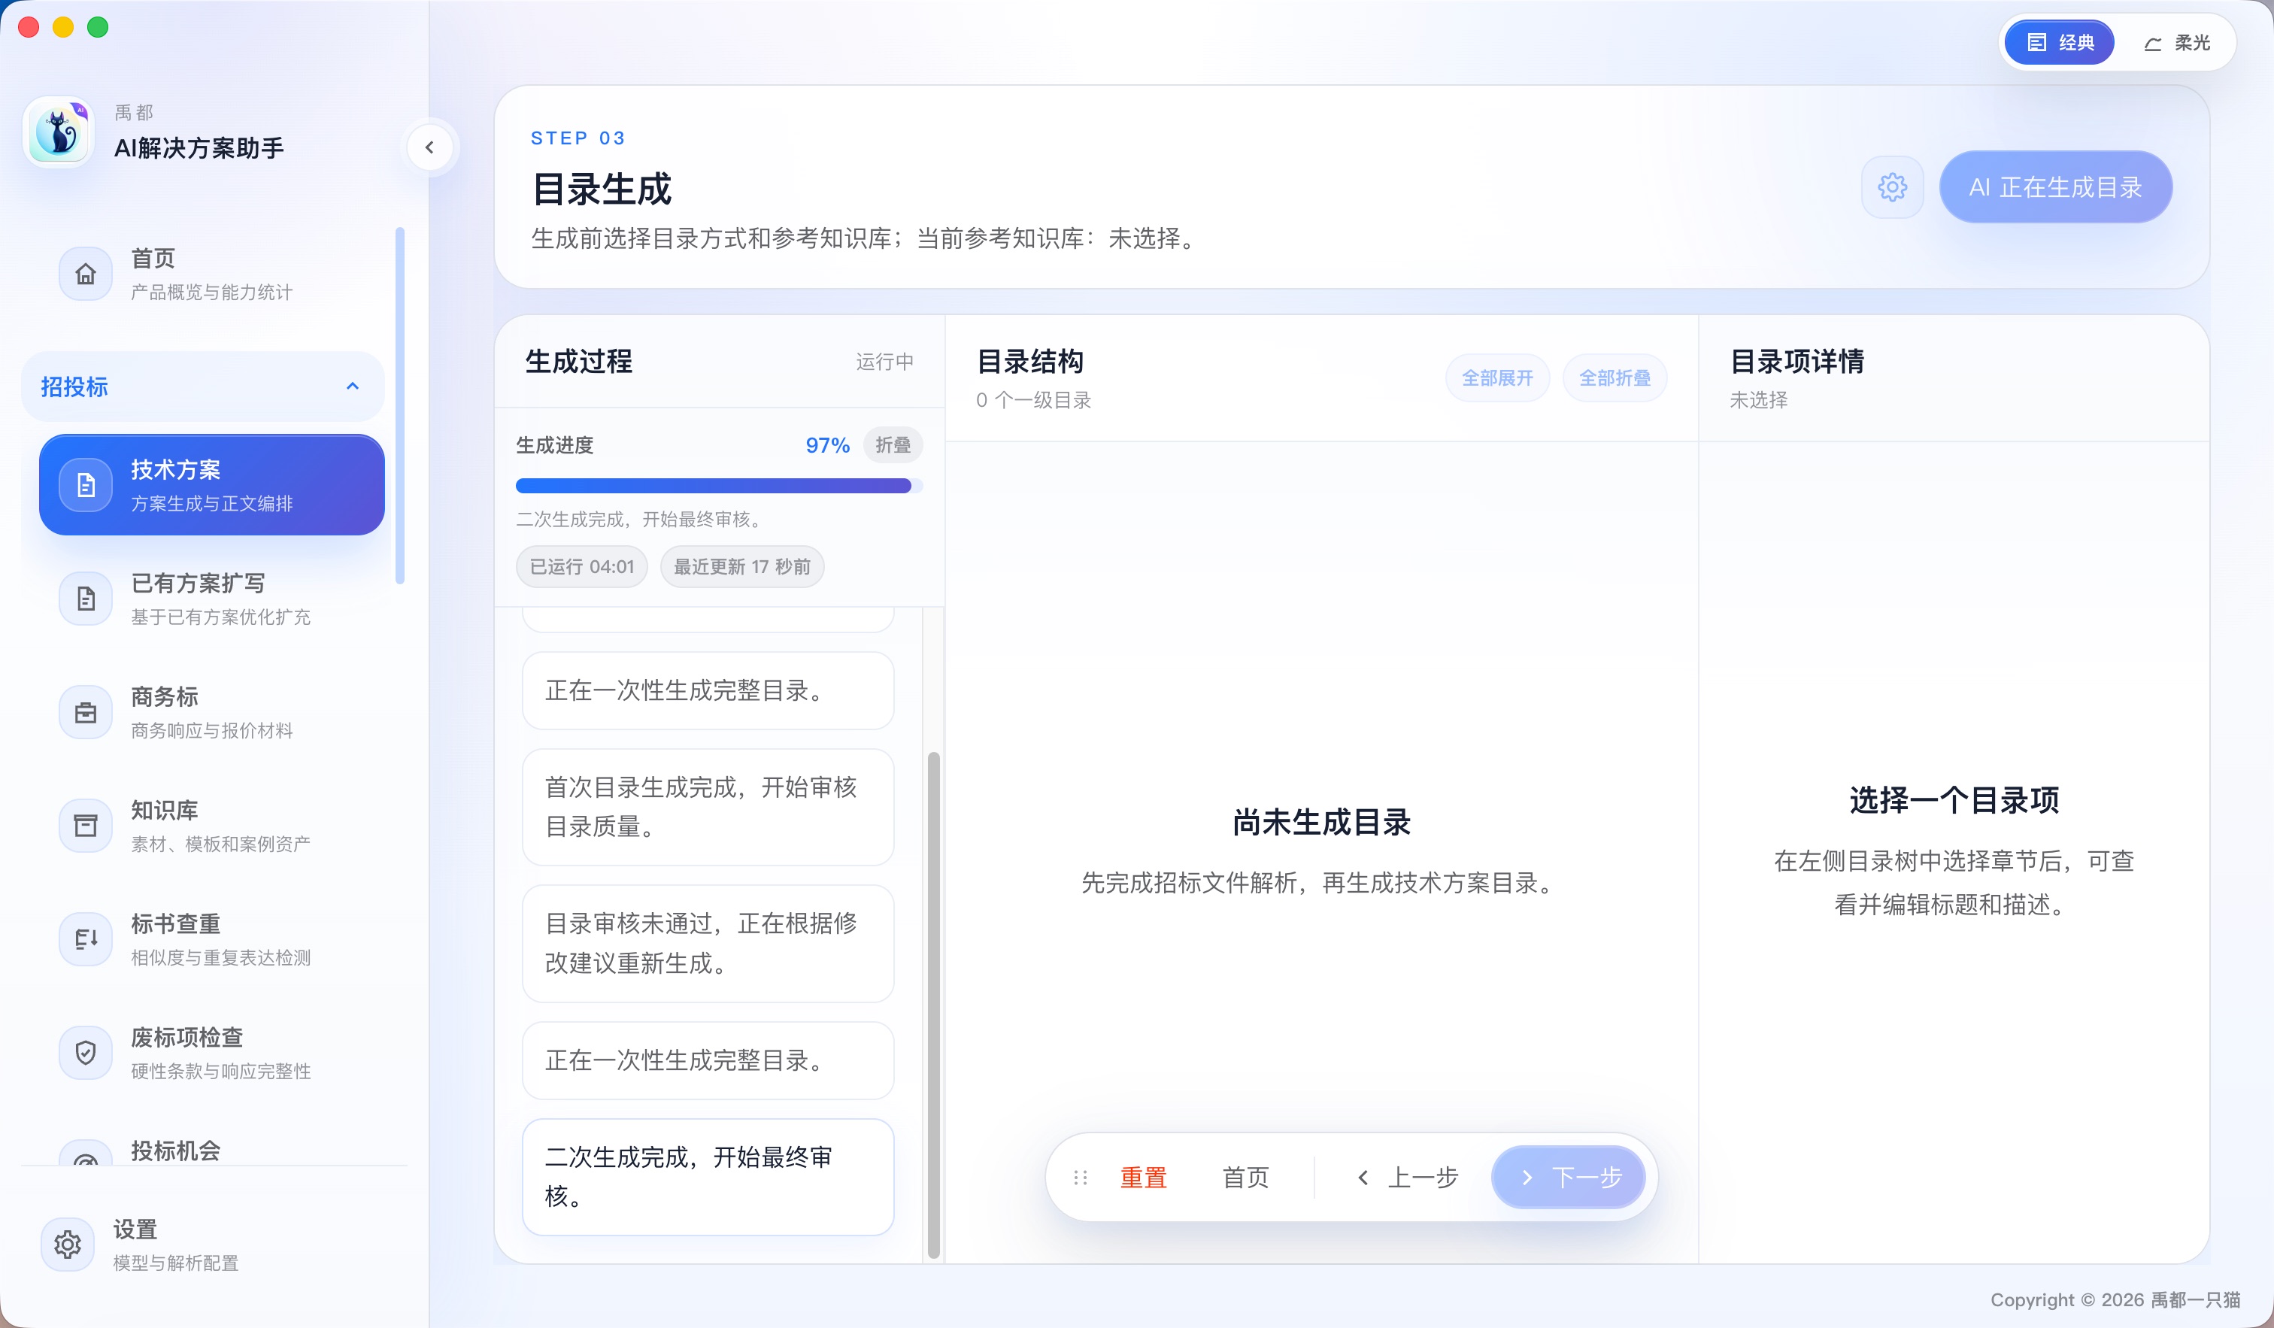Collapse the 招投标 menu group

[203, 386]
